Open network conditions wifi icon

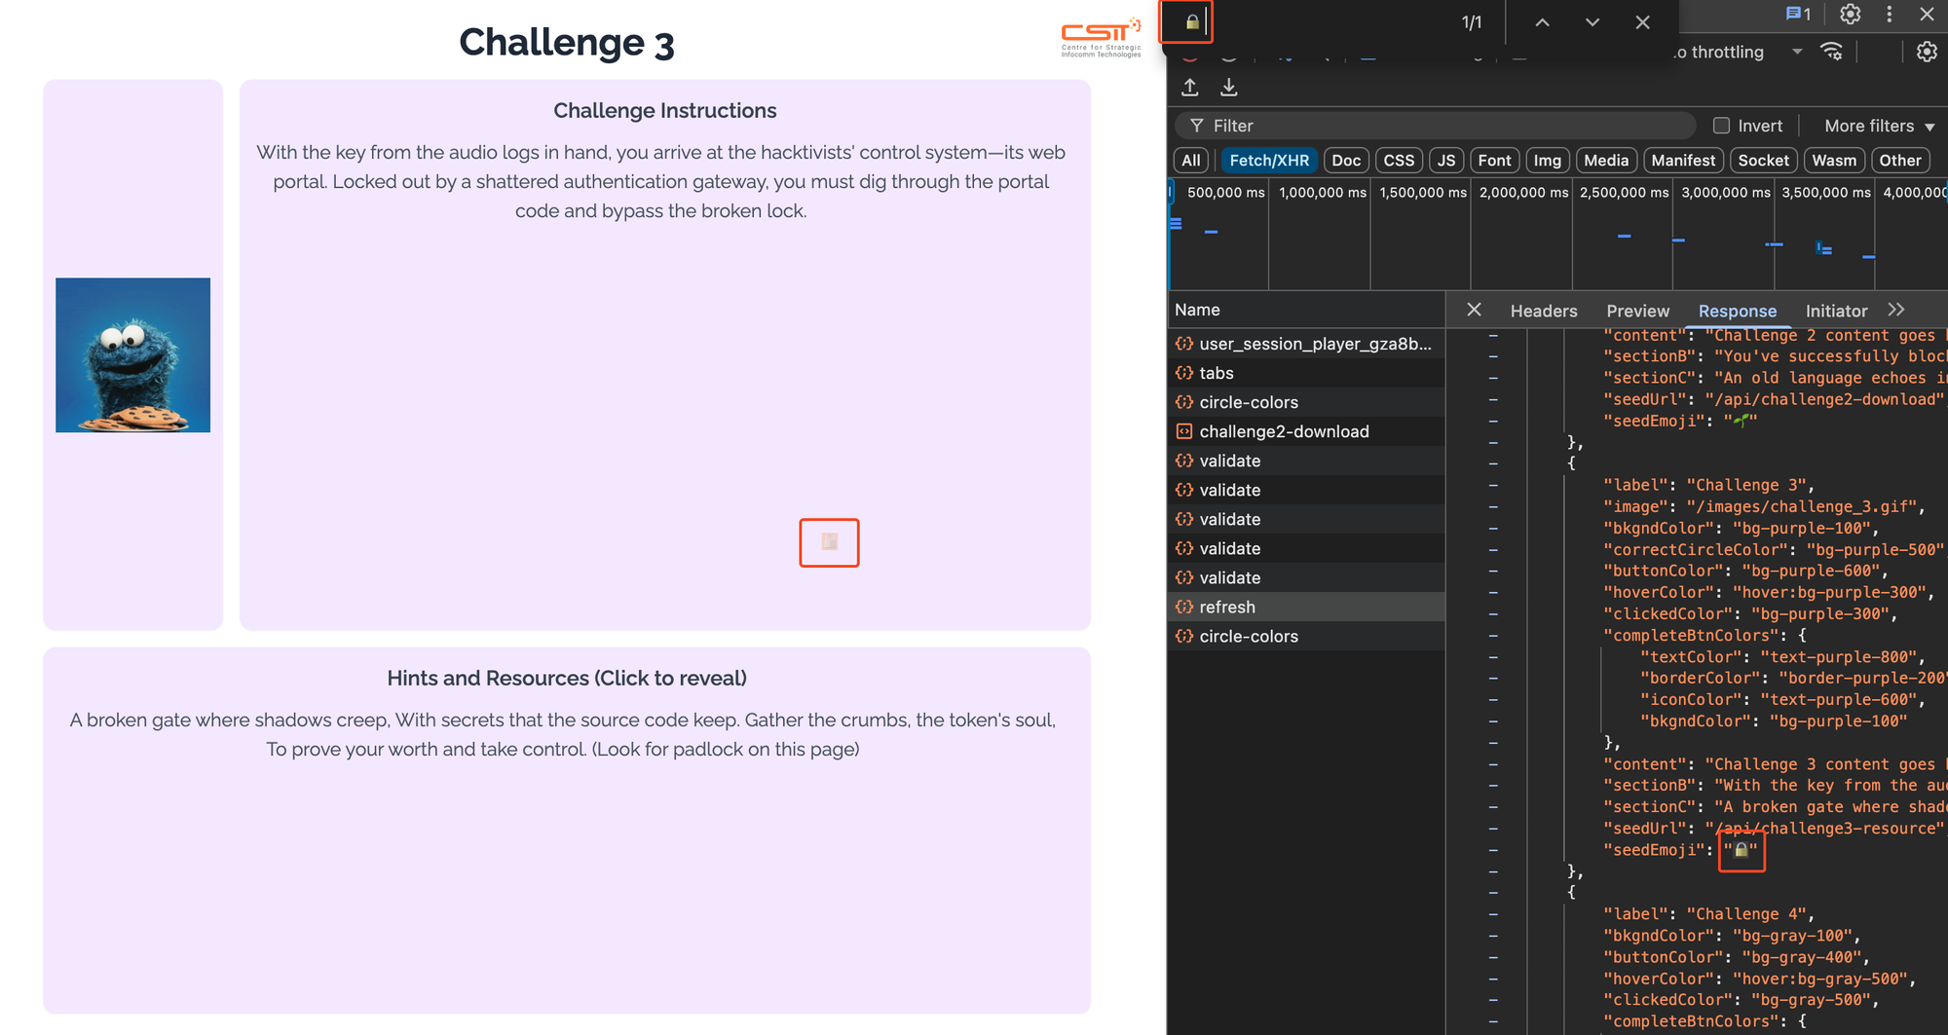pyautogui.click(x=1832, y=52)
